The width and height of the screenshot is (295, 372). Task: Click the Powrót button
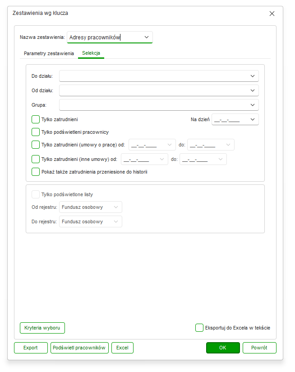click(259, 348)
